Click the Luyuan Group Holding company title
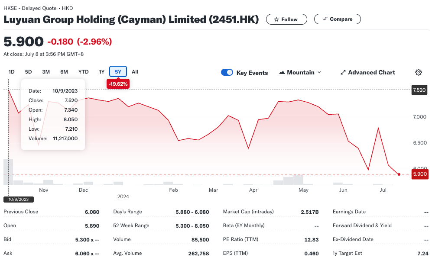 (131, 19)
